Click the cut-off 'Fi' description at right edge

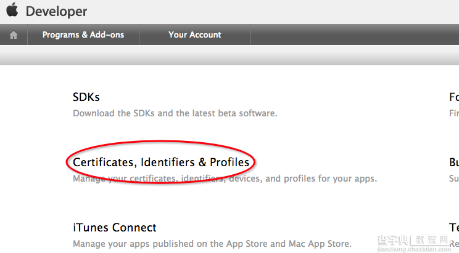(x=454, y=113)
